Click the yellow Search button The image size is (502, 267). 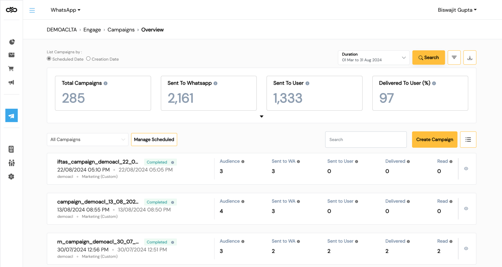[x=429, y=57]
